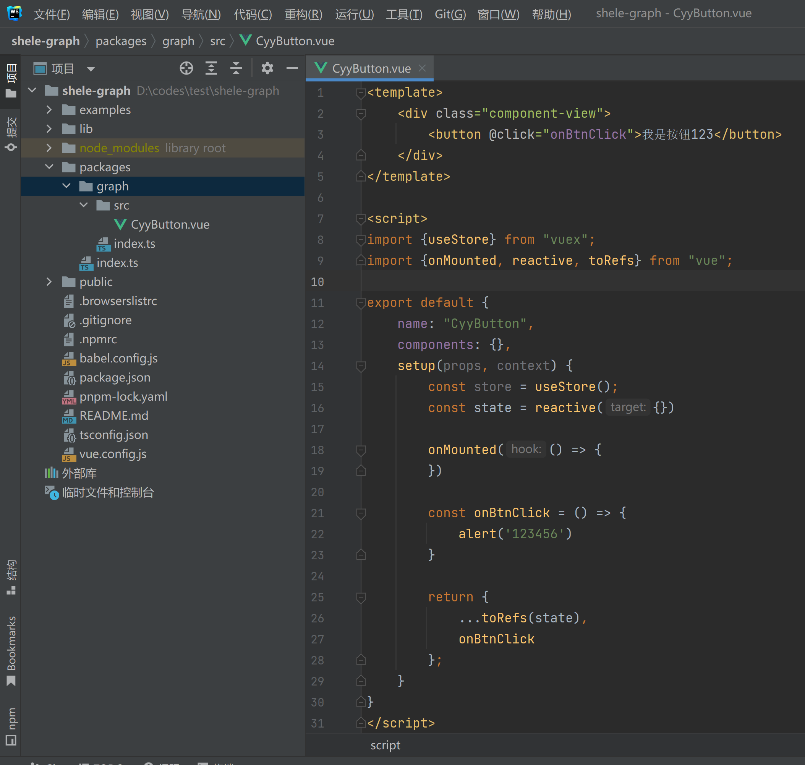Click packages in the breadcrumb bar
This screenshot has width=805, height=765.
pos(121,41)
